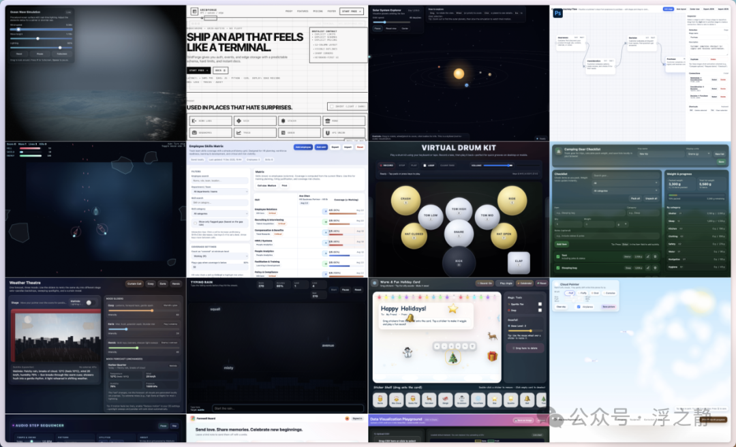Open the All categories dropdown in Camping Checklist
This screenshot has height=447, width=736.
point(625,191)
